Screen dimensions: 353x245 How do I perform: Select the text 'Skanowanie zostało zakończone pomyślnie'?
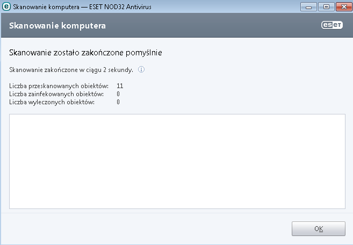pyautogui.click(x=85, y=53)
